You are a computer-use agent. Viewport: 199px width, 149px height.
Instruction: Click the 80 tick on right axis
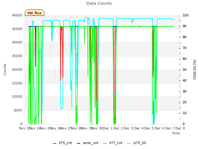[x=184, y=37]
